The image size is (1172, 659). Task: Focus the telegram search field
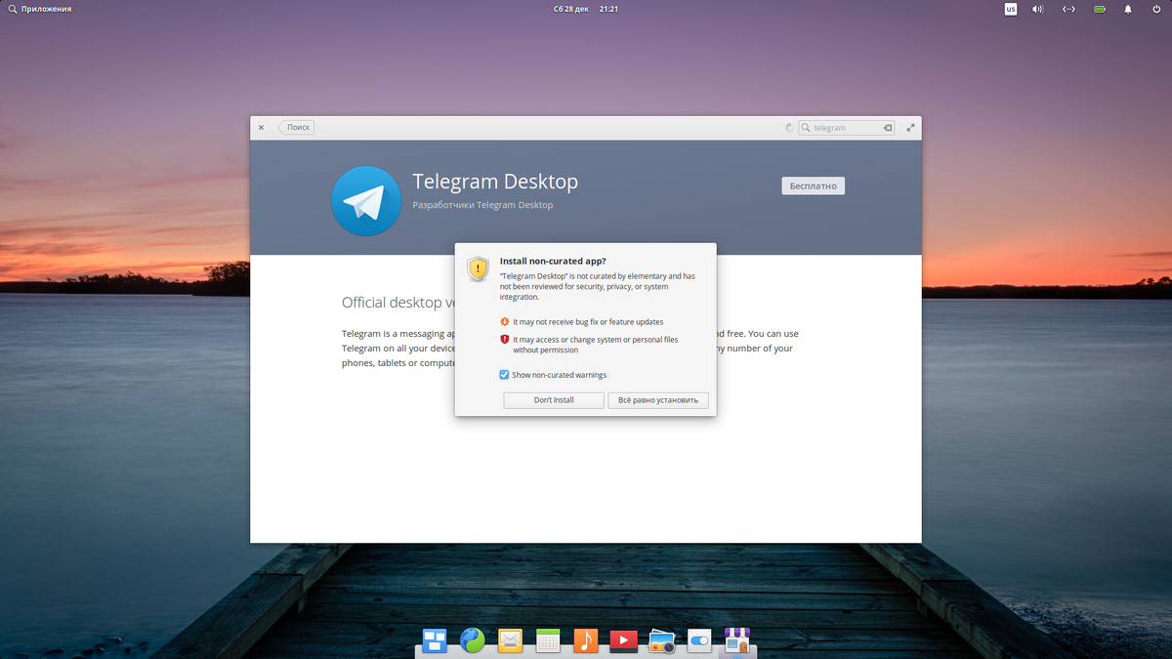[846, 128]
